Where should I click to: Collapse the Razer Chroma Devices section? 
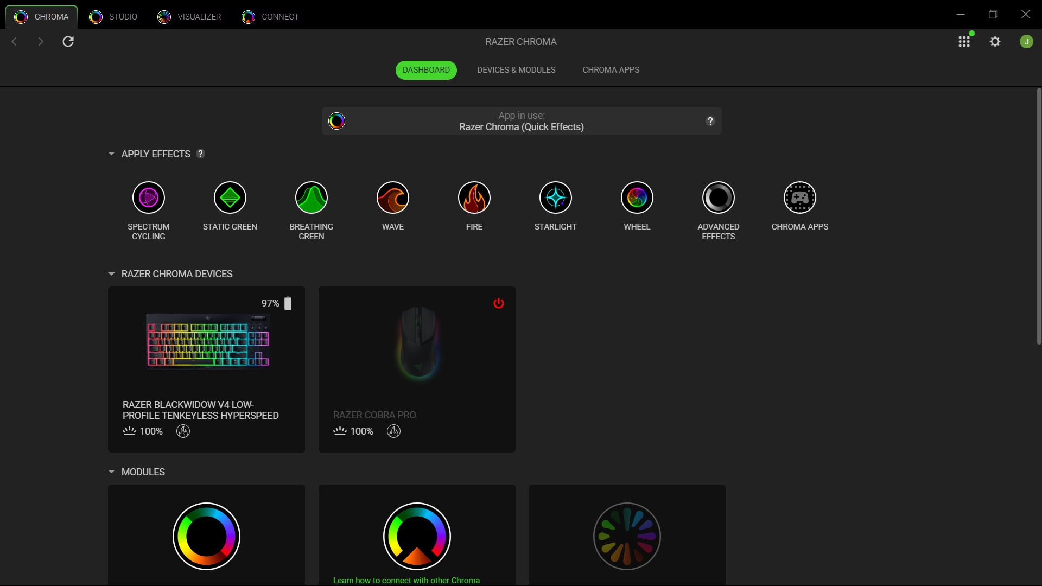pos(111,274)
